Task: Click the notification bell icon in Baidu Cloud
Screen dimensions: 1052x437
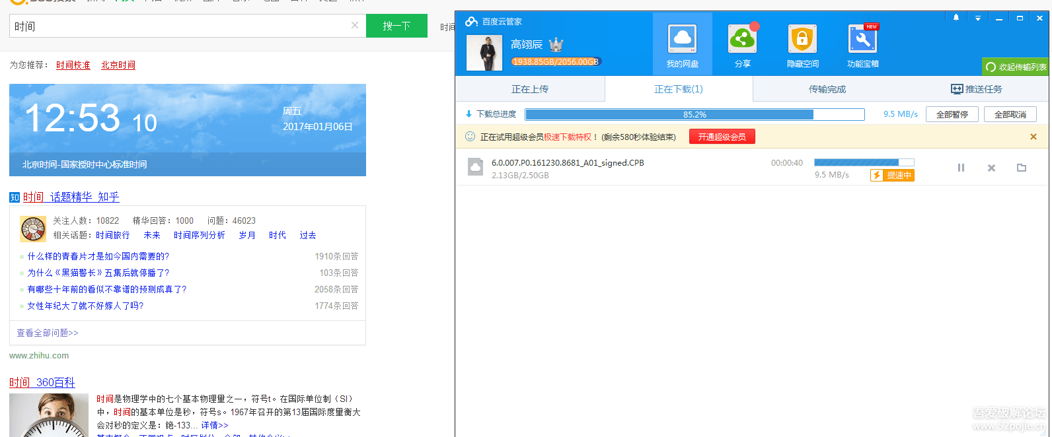Action: coord(956,18)
